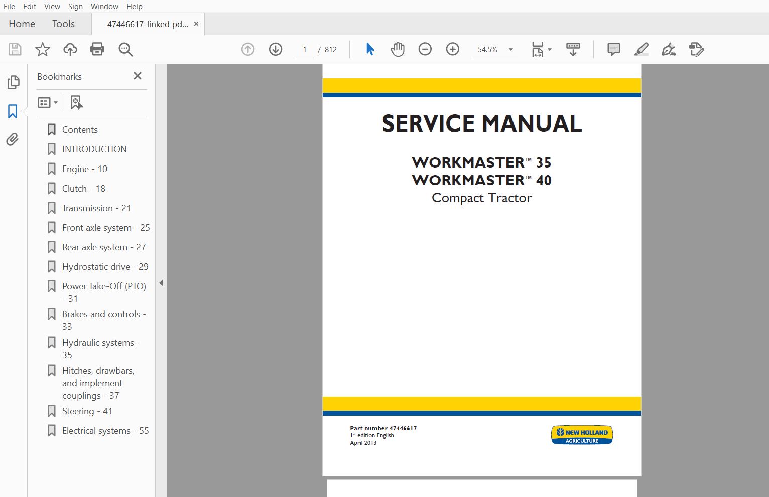Screen dimensions: 769x497
Task: Click the Part number 47446617 text
Action: pos(383,428)
